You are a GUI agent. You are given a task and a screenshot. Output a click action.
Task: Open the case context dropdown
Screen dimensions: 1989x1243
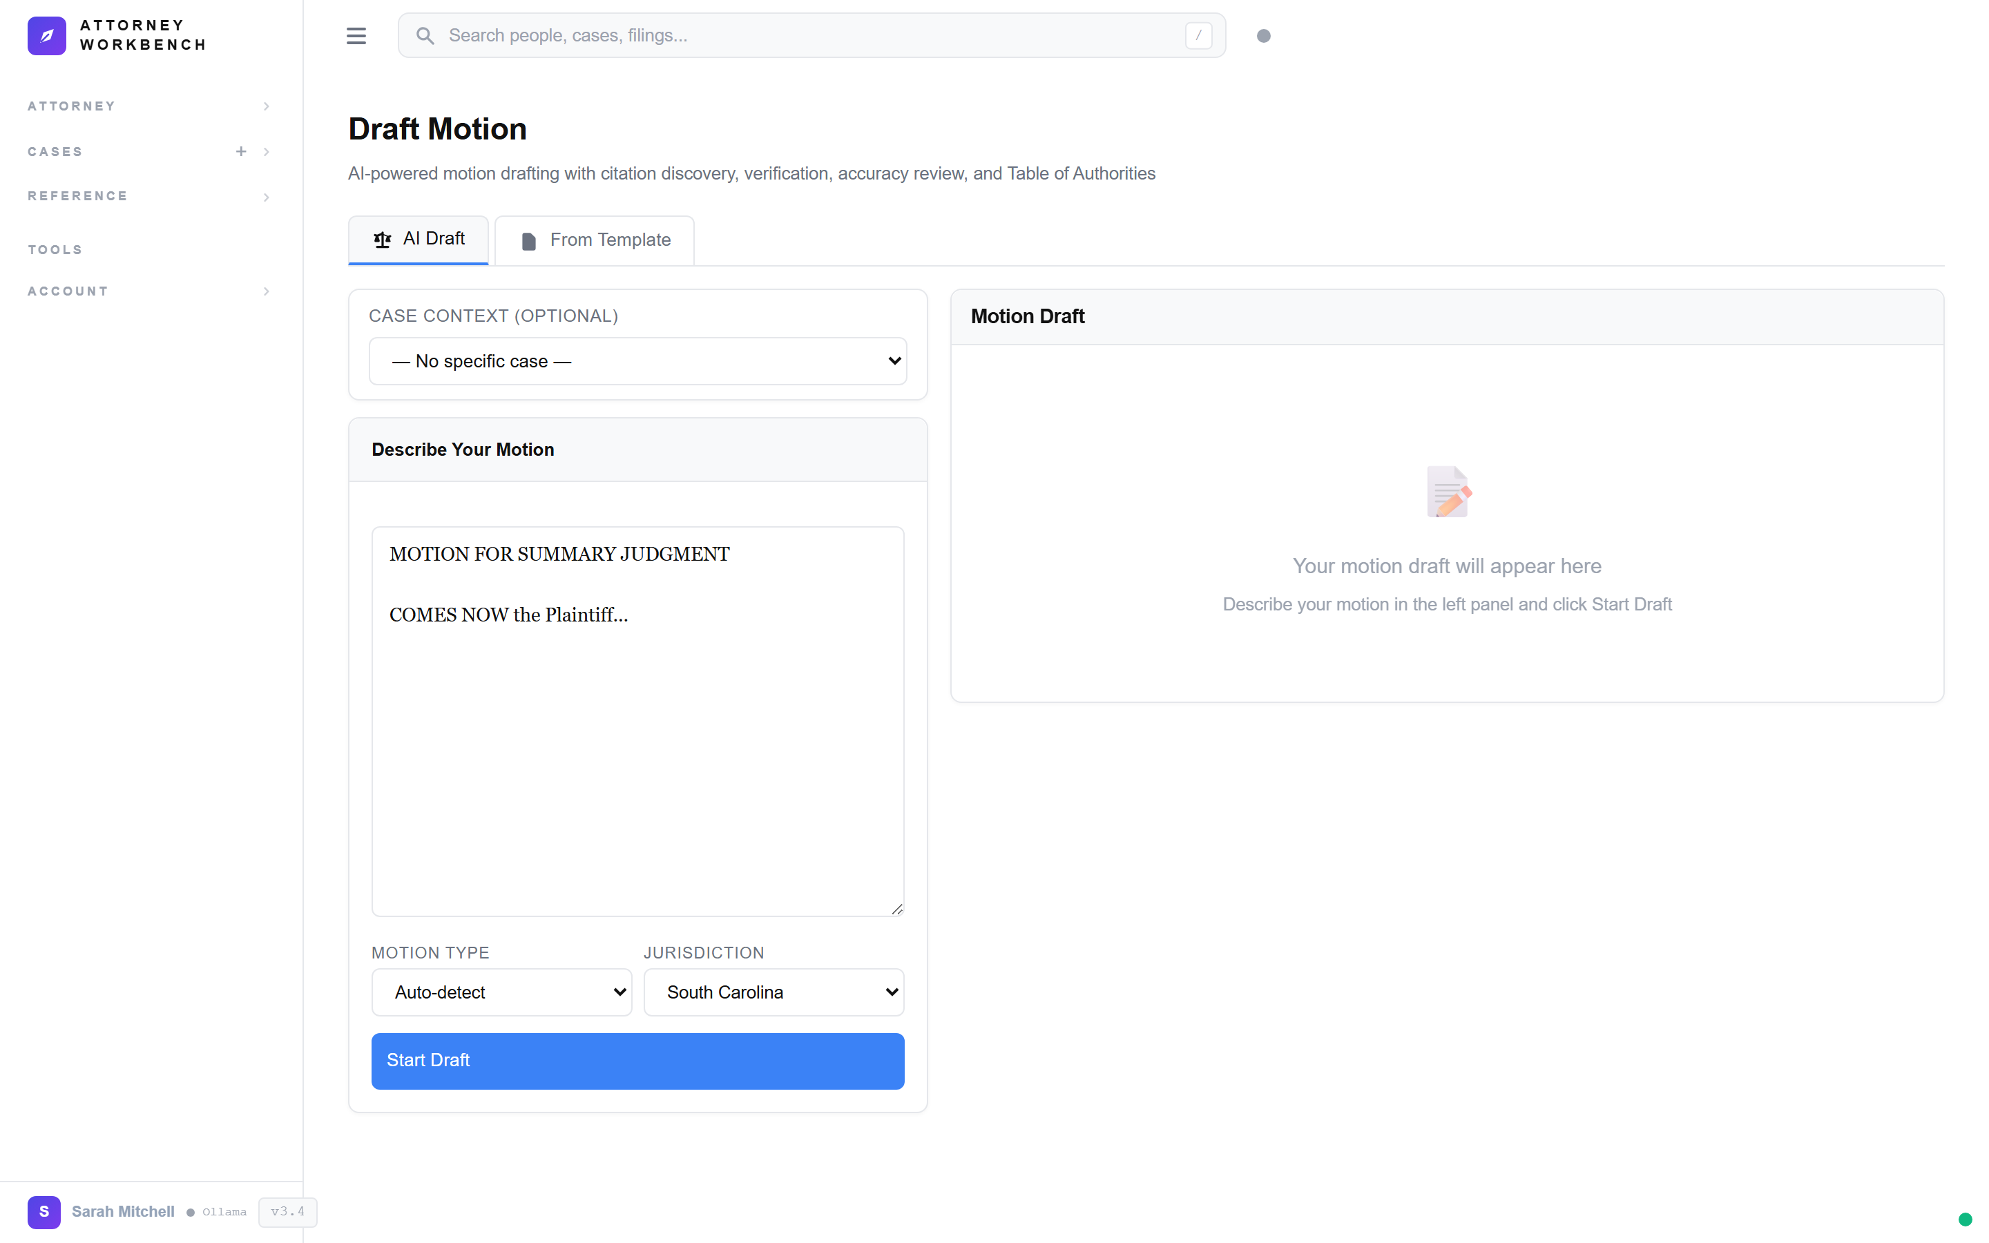(637, 361)
